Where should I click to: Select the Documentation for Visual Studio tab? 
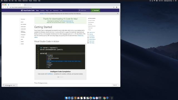pyautogui.click(x=15, y=5)
